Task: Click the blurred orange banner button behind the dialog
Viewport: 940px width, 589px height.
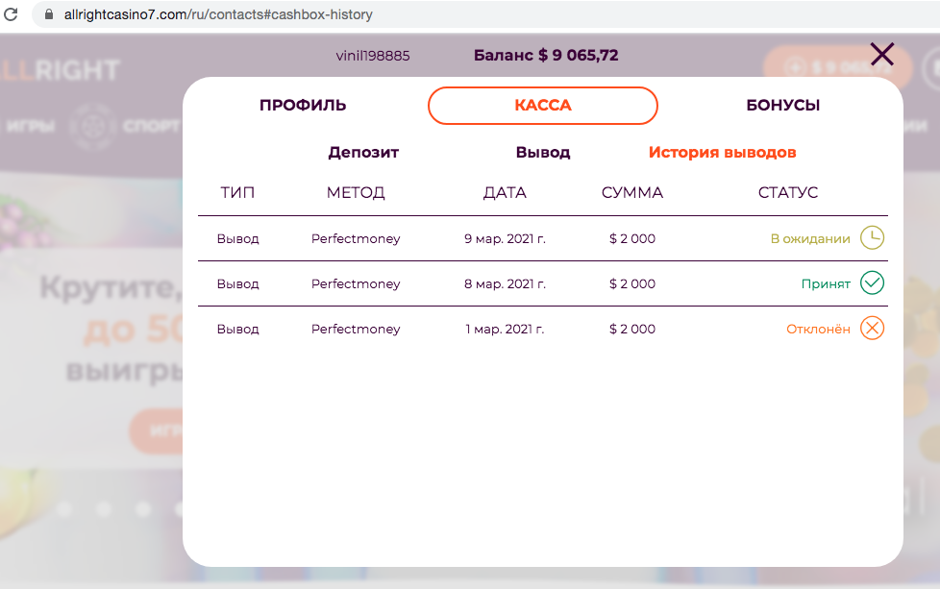Action: [x=157, y=430]
